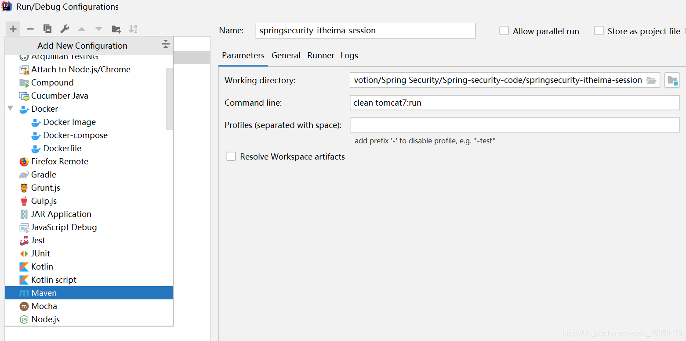
Task: Open the Runner tab
Action: coord(321,56)
